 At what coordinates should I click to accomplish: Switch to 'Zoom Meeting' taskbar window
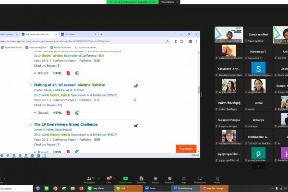point(185,189)
